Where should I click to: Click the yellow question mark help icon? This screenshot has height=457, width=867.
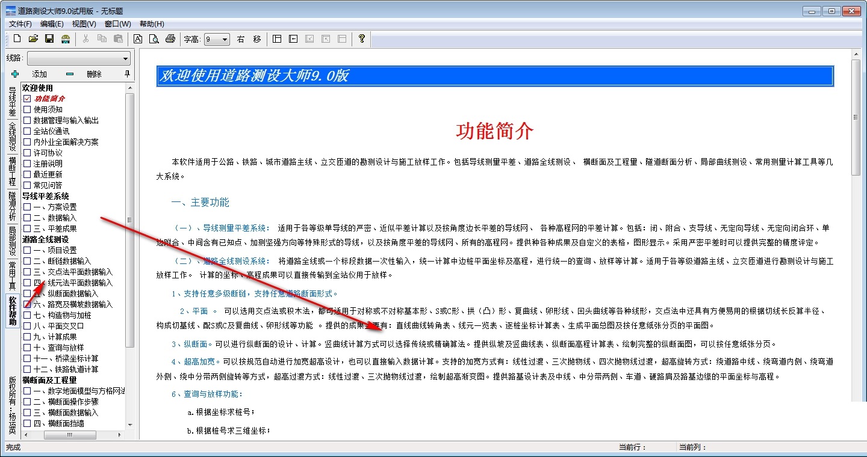point(361,38)
